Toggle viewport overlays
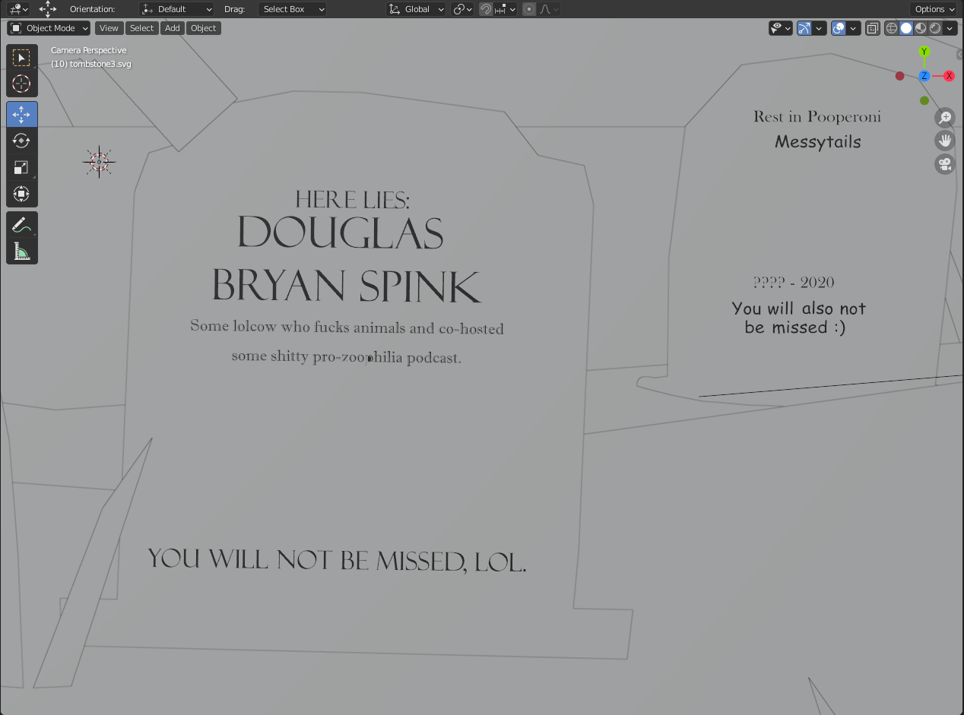The width and height of the screenshot is (964, 715). click(839, 28)
